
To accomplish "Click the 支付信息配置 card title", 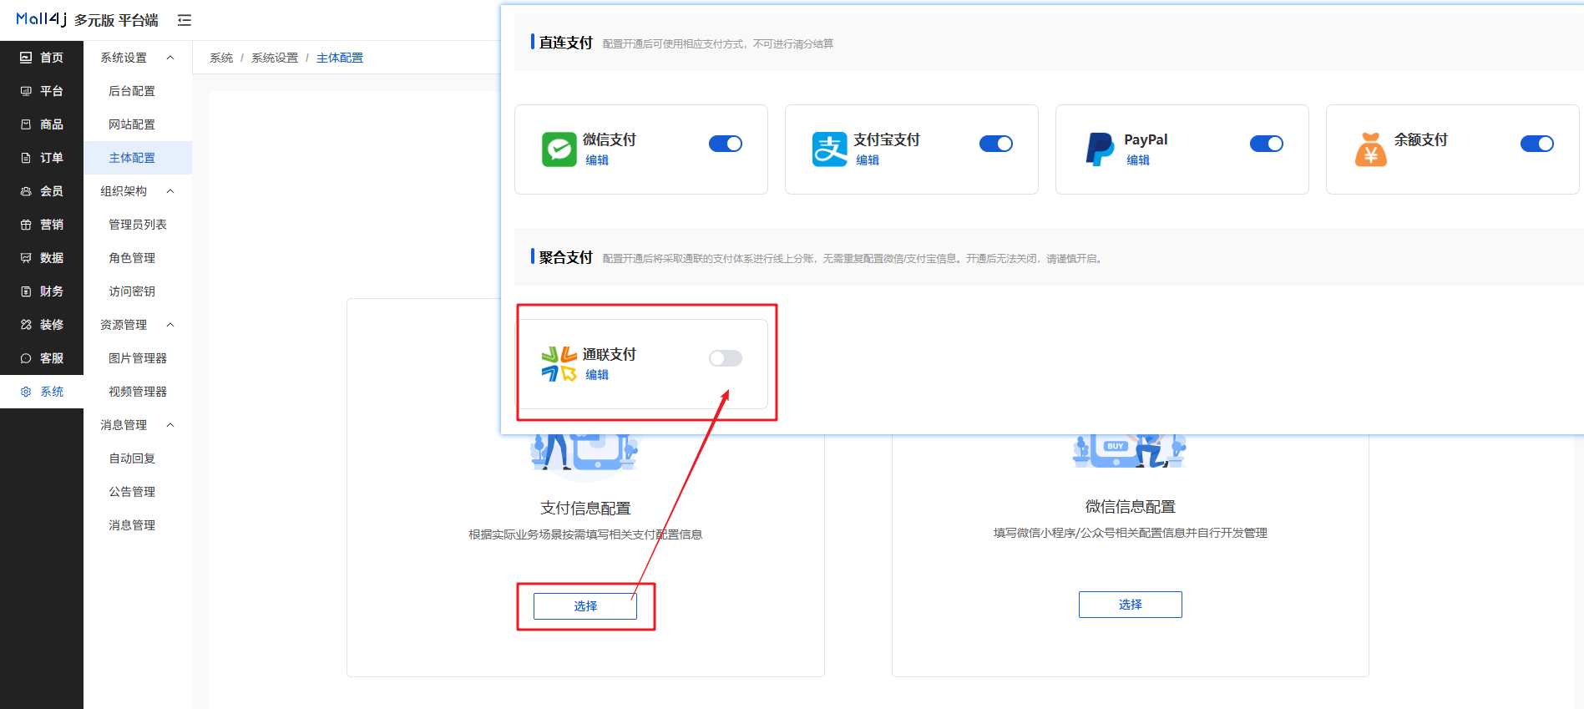I will [585, 508].
